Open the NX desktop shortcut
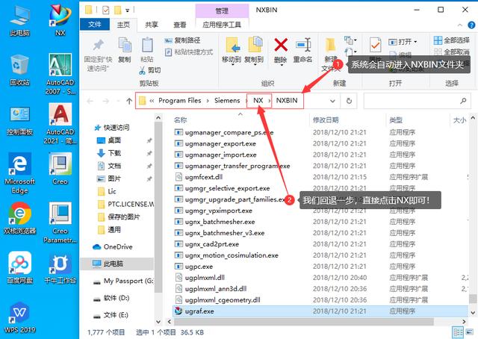478x339 pixels. [x=60, y=20]
